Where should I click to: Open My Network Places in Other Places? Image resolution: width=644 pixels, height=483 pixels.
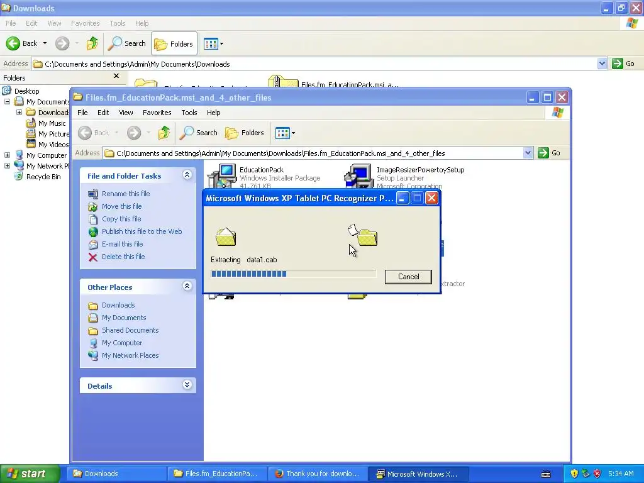coord(130,355)
